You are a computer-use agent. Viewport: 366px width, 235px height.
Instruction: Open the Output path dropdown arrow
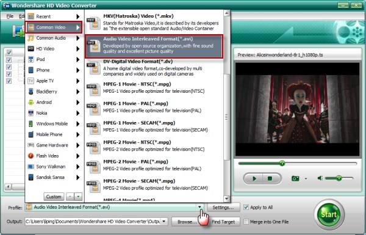(164, 221)
